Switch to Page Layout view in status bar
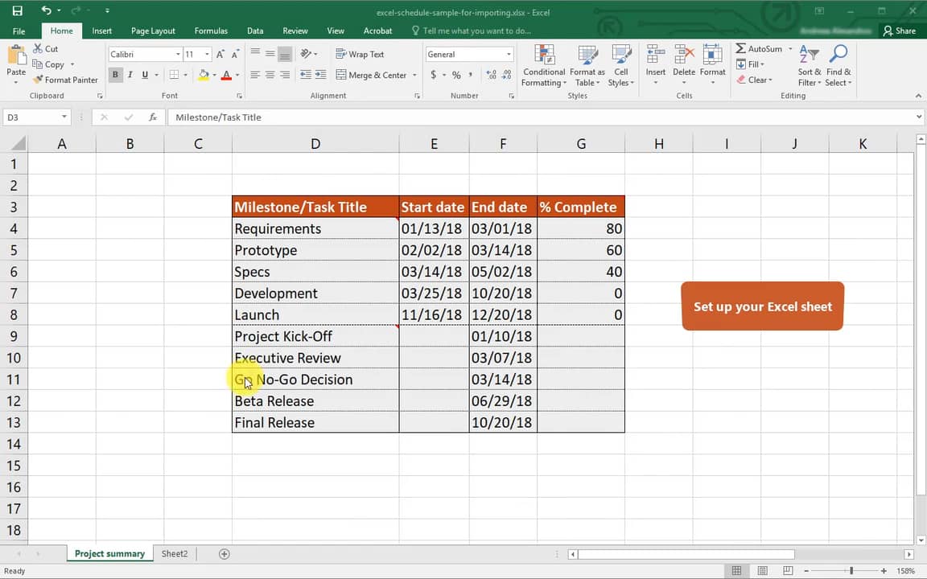Viewport: 927px width, 579px height. (762, 571)
